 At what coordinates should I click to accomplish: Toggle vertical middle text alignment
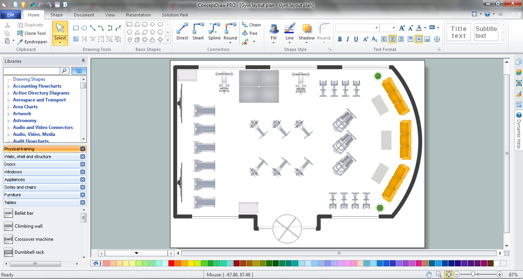point(419,39)
